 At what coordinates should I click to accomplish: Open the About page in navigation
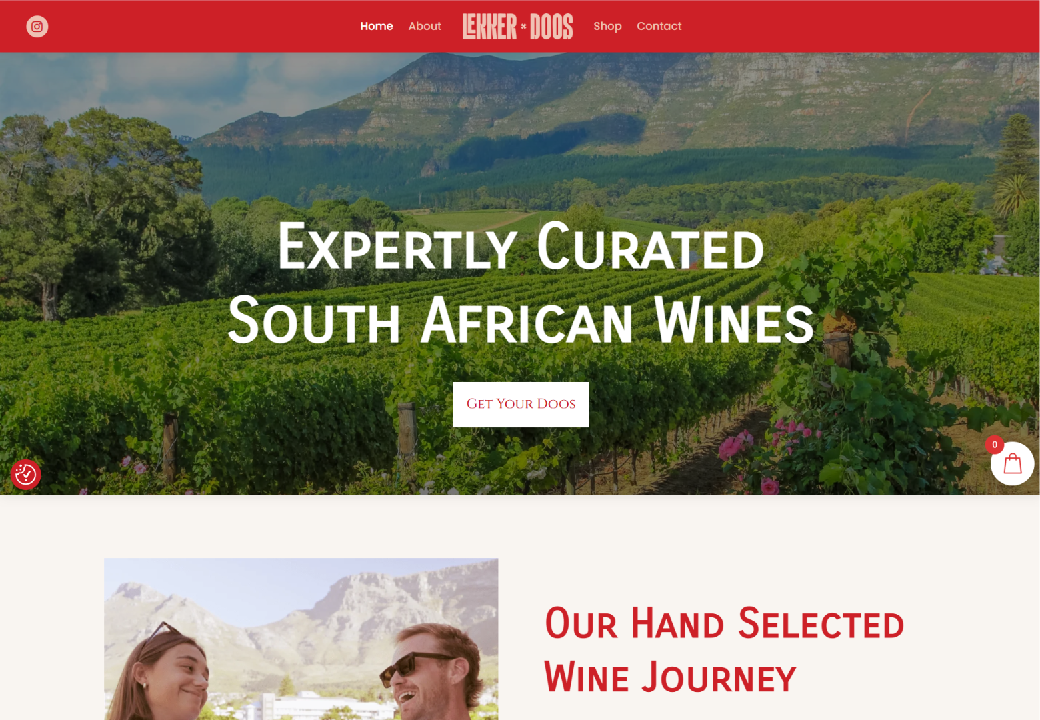point(425,26)
